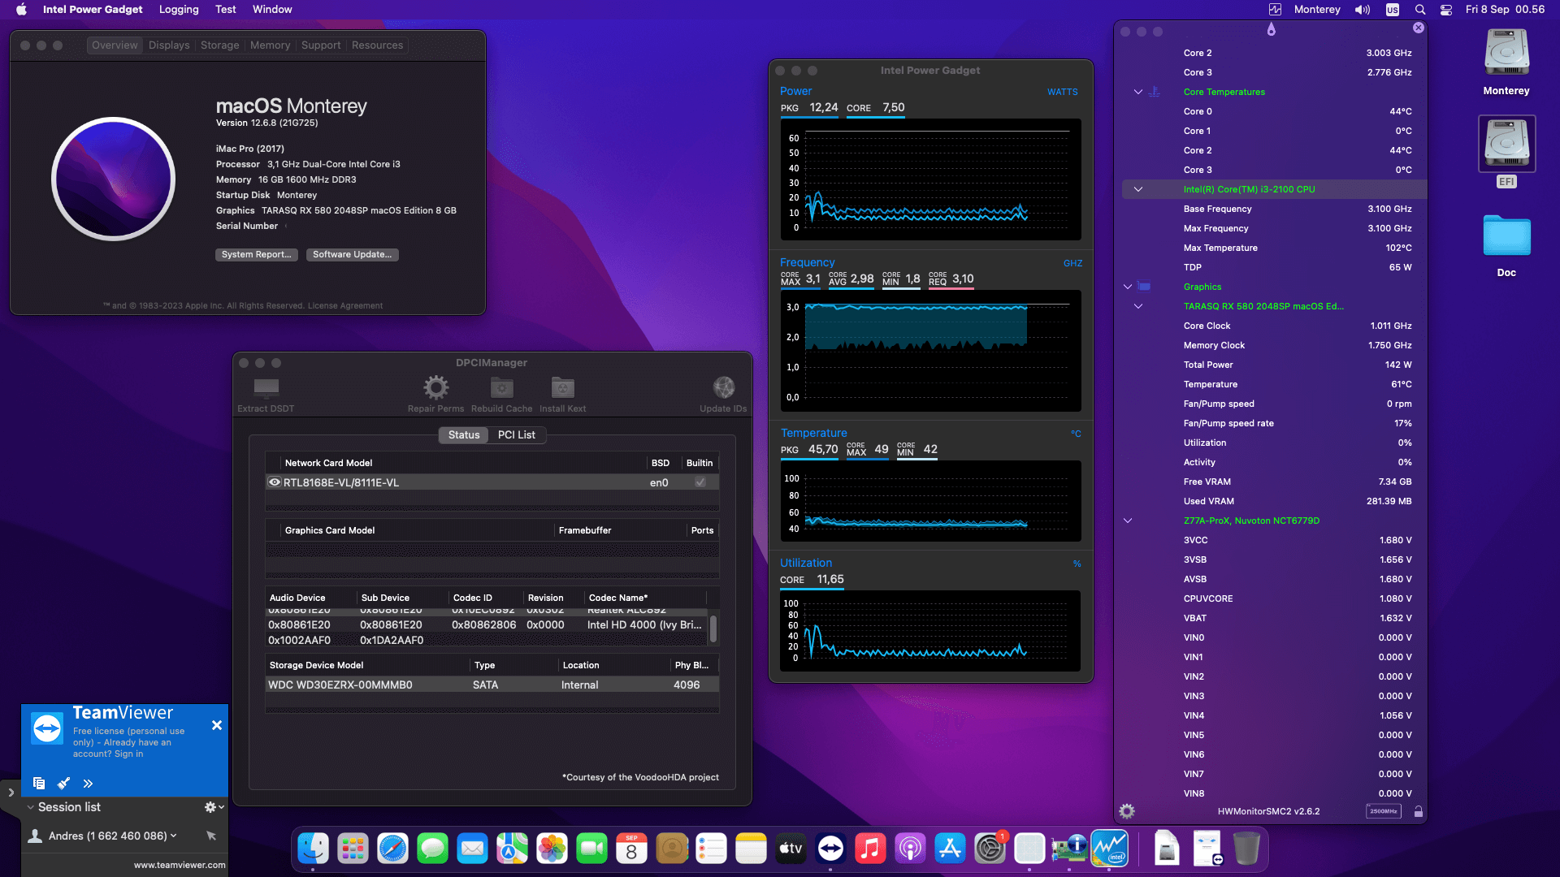
Task: Click the Update IDs globe icon
Action: tap(723, 387)
